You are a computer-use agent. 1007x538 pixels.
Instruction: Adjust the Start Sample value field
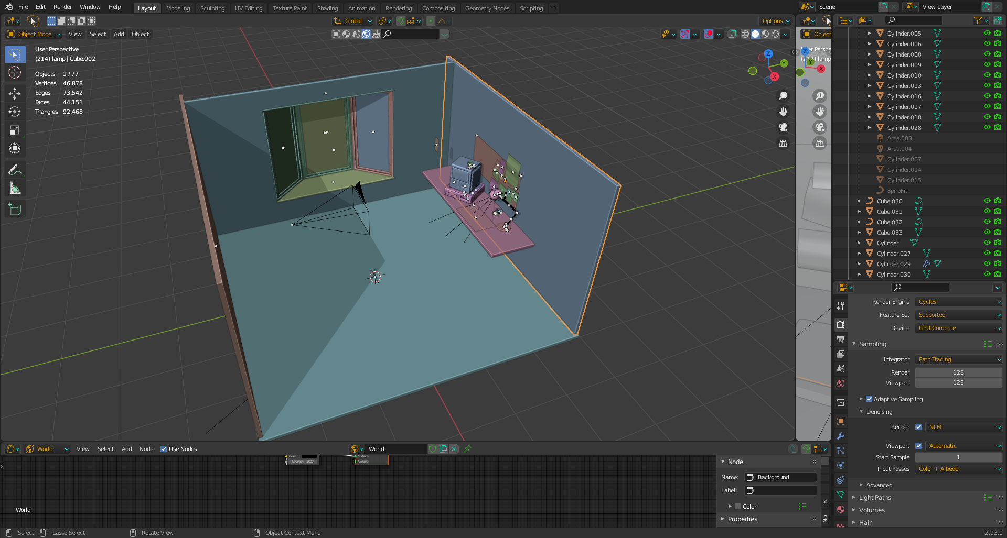(959, 457)
